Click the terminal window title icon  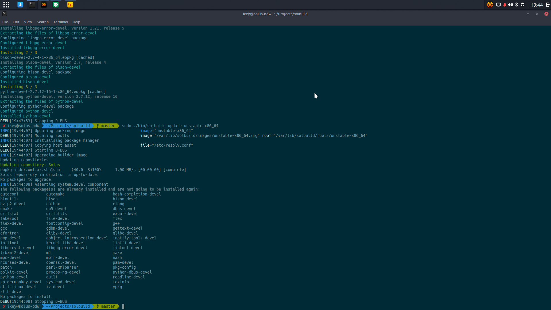(x=5, y=13)
